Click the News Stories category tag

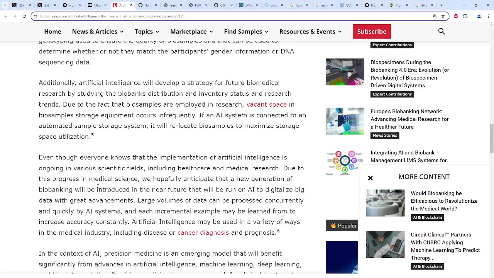tap(385, 136)
